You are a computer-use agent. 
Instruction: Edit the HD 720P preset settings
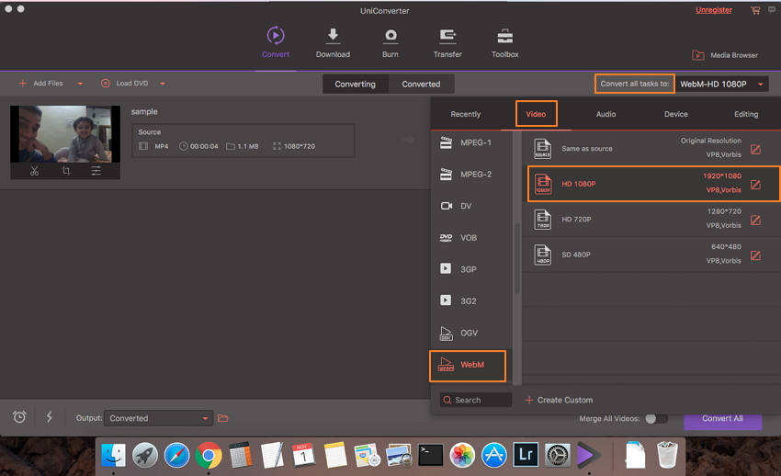[x=755, y=220]
